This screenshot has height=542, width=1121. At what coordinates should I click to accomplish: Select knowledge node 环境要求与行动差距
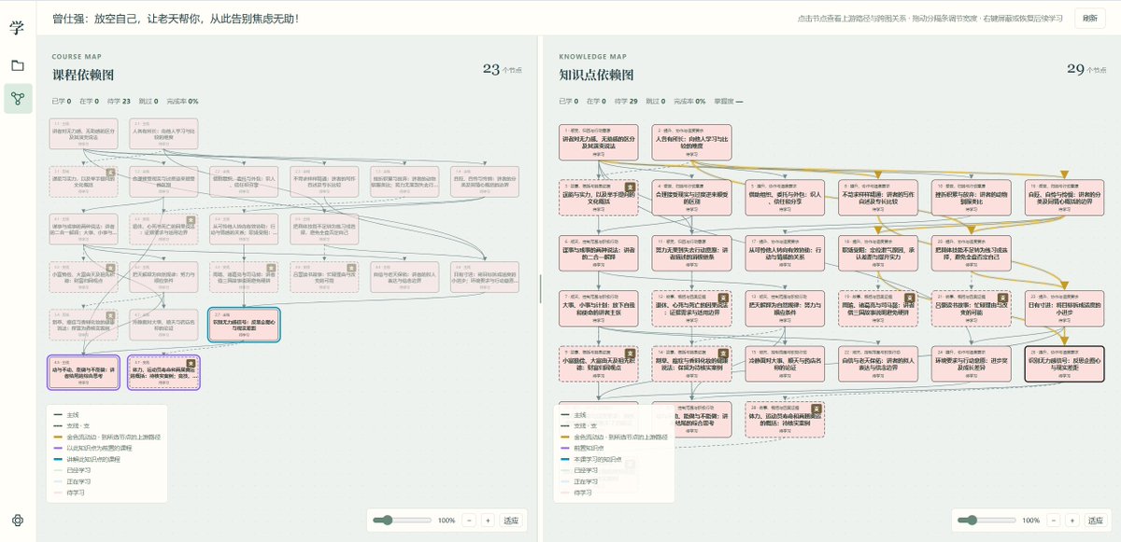[x=970, y=365]
